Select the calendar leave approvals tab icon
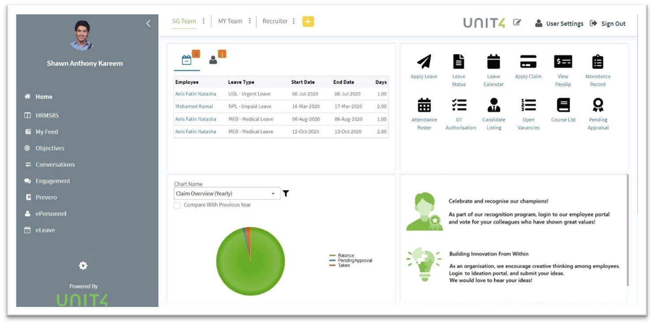 [187, 60]
